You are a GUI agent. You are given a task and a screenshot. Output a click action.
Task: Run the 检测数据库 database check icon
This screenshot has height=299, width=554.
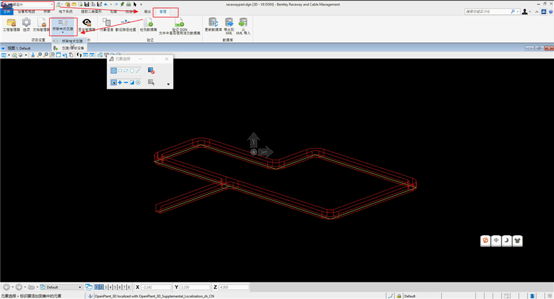point(148,23)
